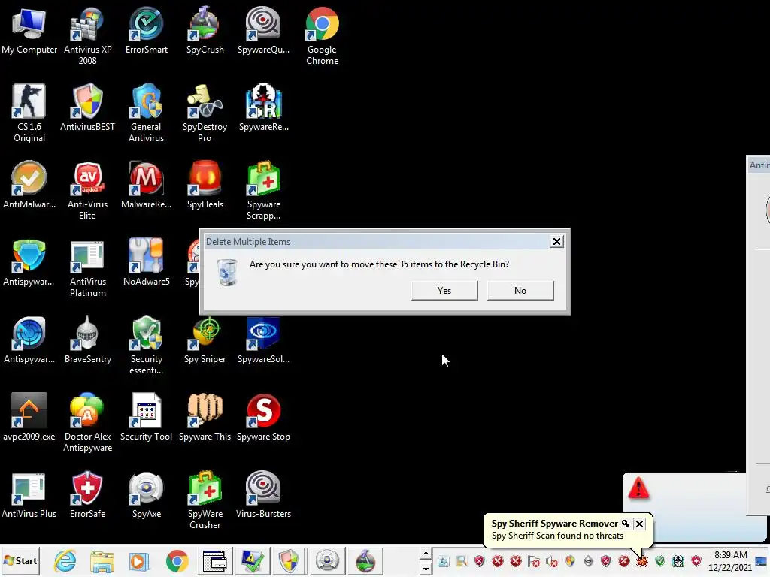
Task: Open Google Chrome from the taskbar
Action: [x=177, y=560]
